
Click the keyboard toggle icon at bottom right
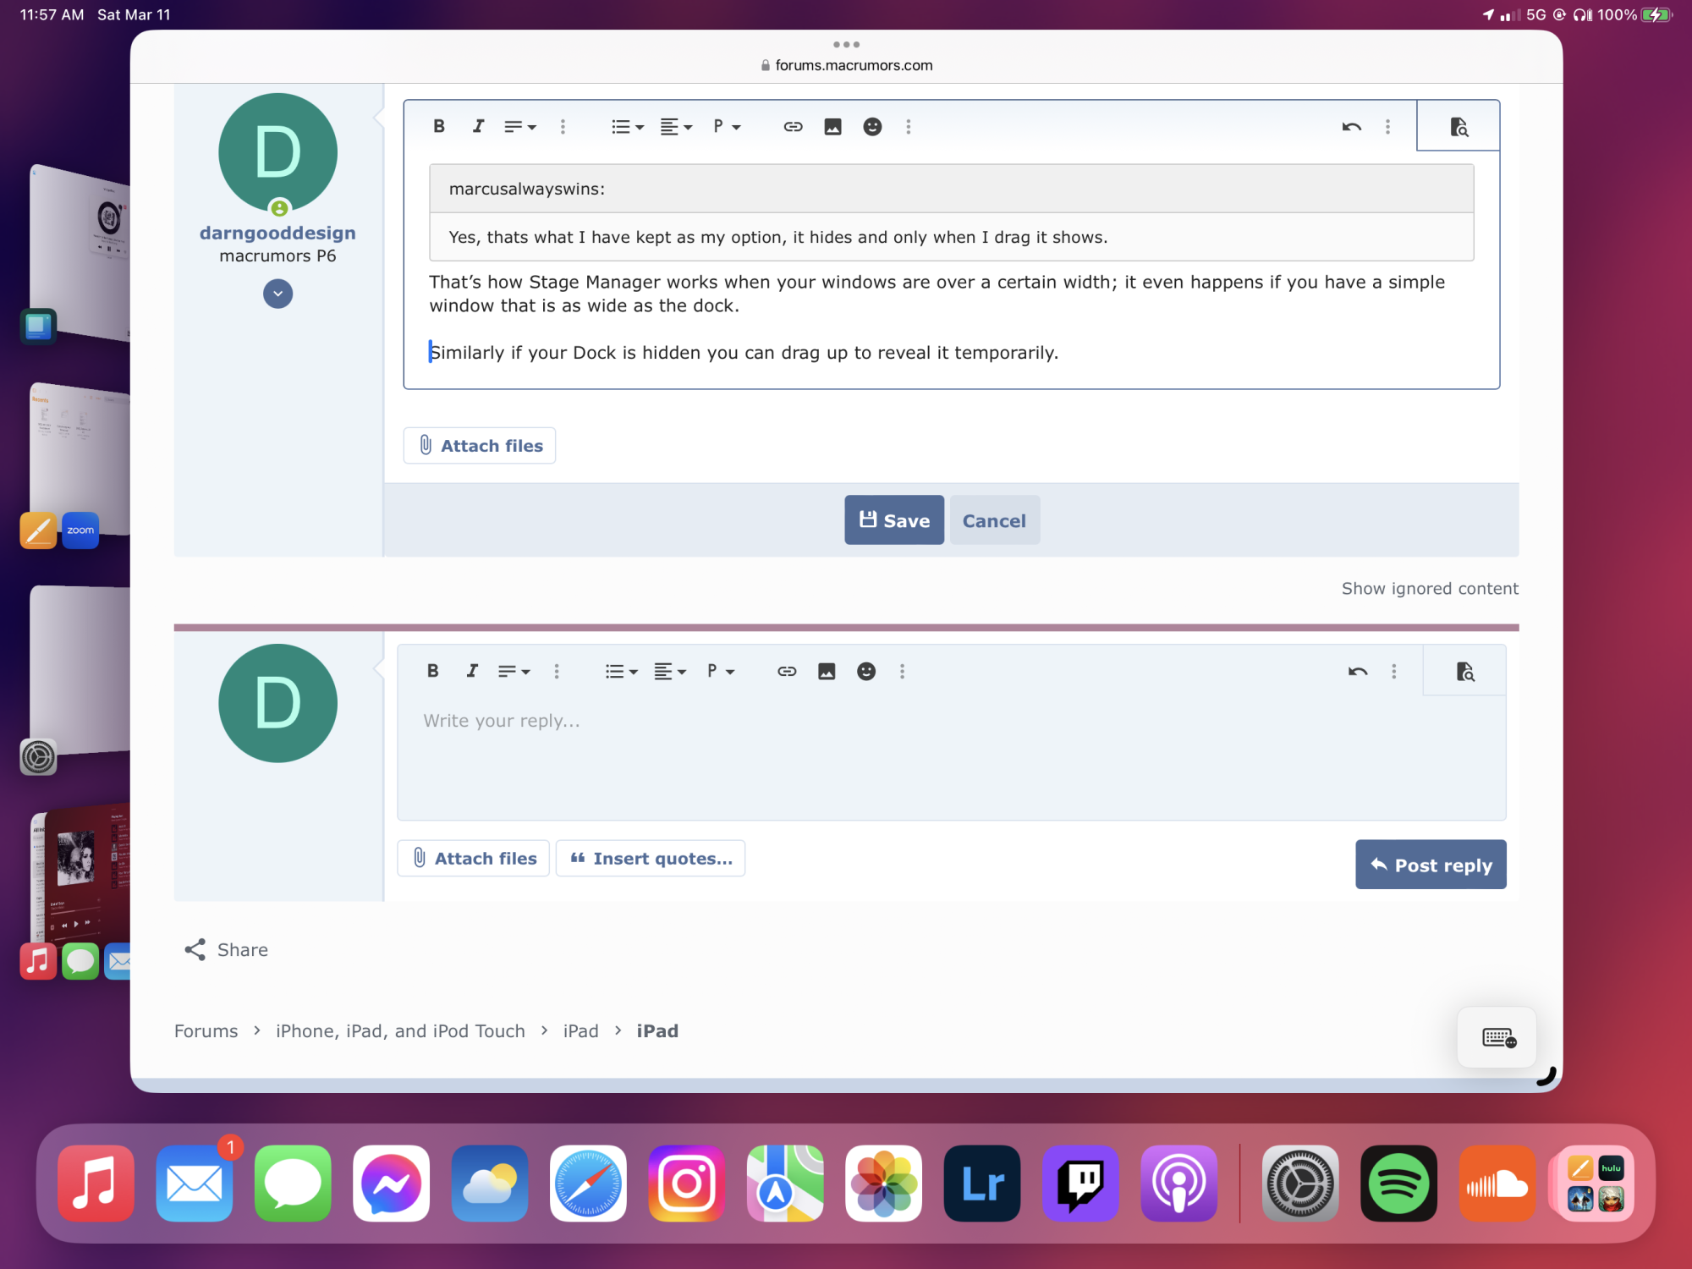[x=1497, y=1037]
